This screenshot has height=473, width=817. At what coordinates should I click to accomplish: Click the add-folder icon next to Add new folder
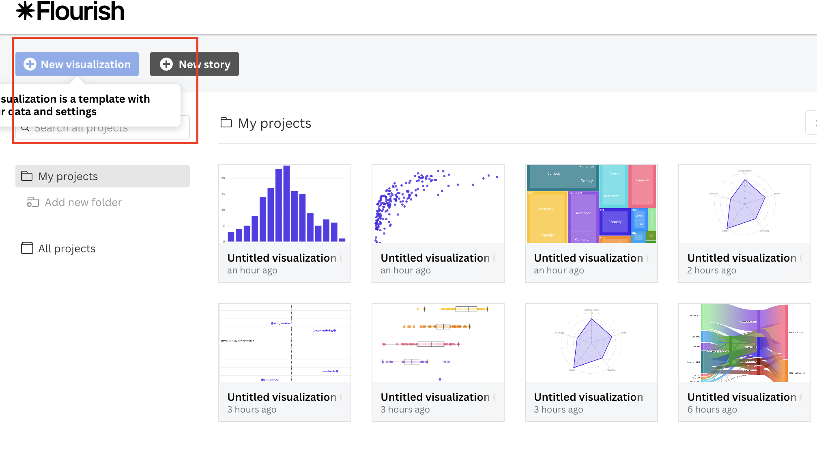(33, 202)
